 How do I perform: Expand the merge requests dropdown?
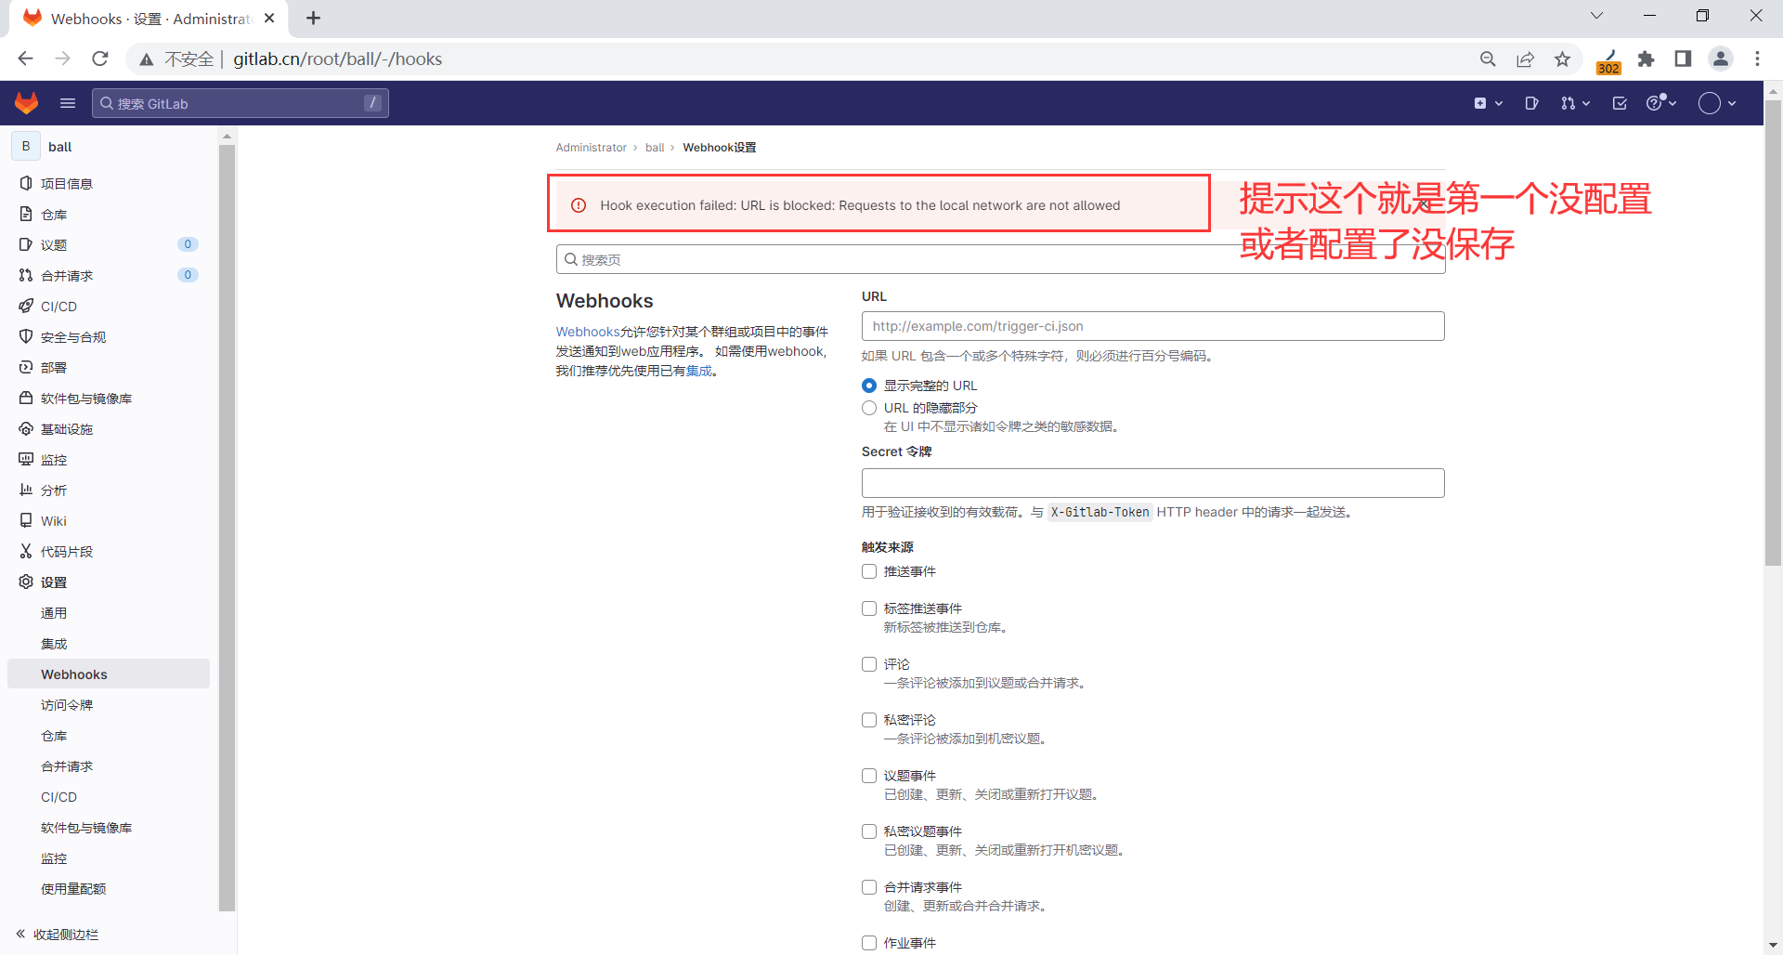click(1576, 103)
